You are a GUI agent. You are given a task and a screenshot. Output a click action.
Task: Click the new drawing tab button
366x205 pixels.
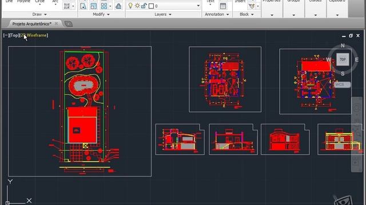[69, 24]
